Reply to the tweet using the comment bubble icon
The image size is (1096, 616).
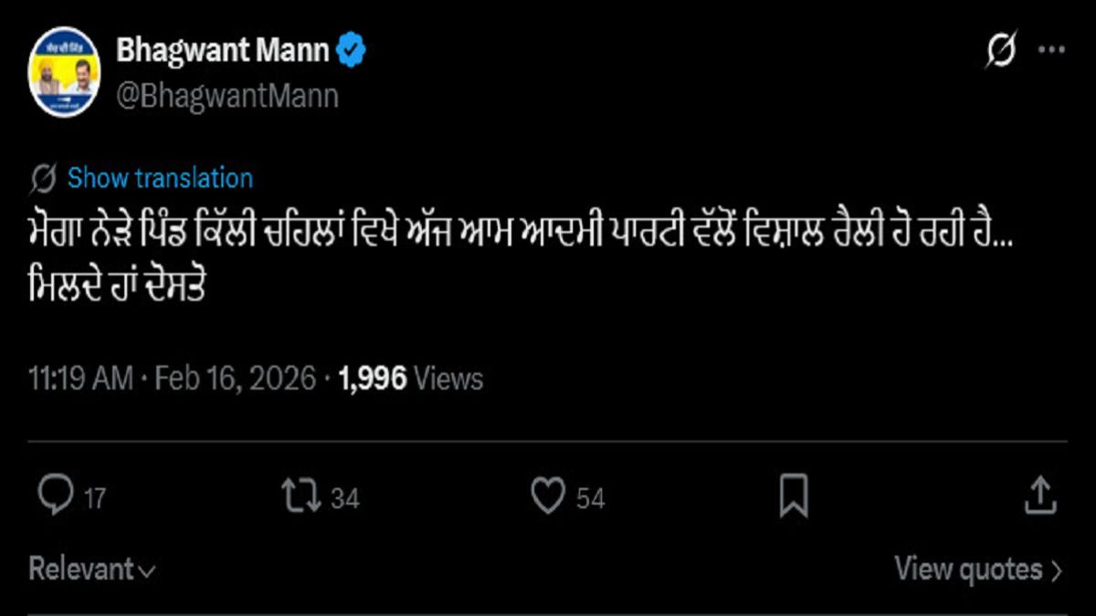pos(58,495)
